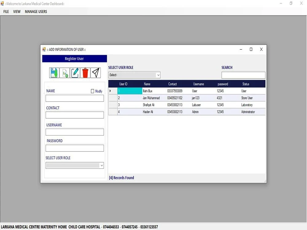This screenshot has height=230, width=307.
Task: Click the Register User header button
Action: tap(75, 59)
